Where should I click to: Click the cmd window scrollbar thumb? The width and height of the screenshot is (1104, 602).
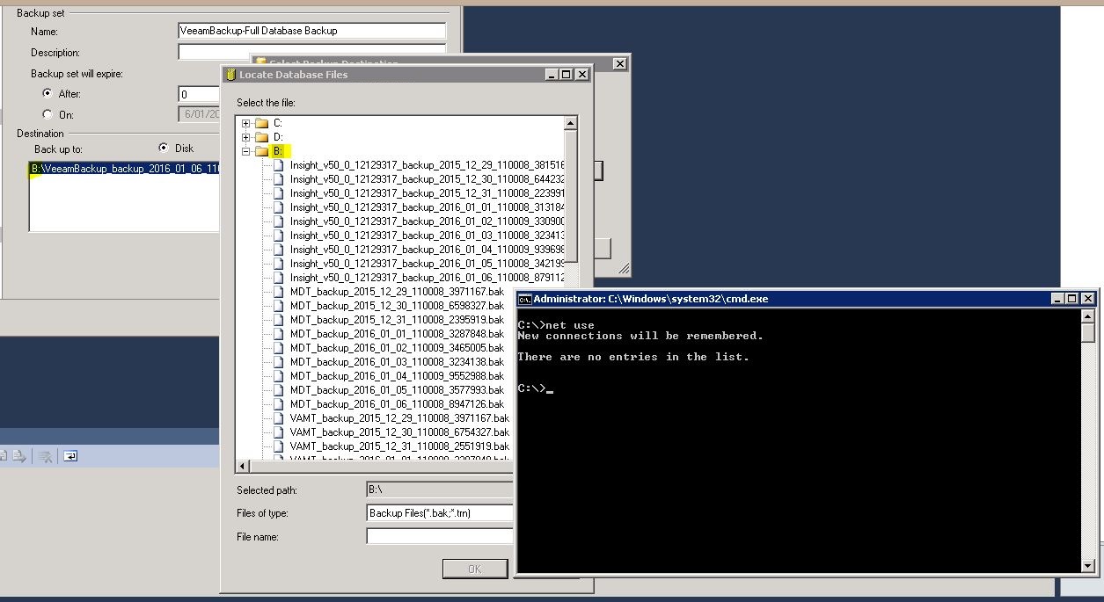(1088, 334)
